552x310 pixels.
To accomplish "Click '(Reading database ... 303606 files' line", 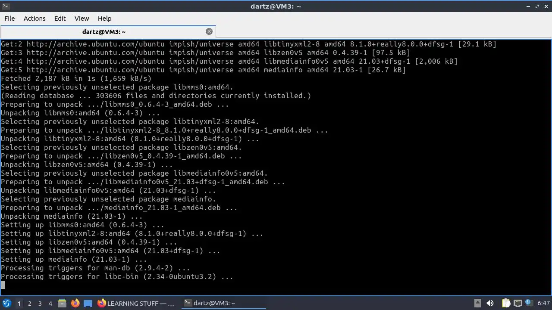I will pos(156,96).
